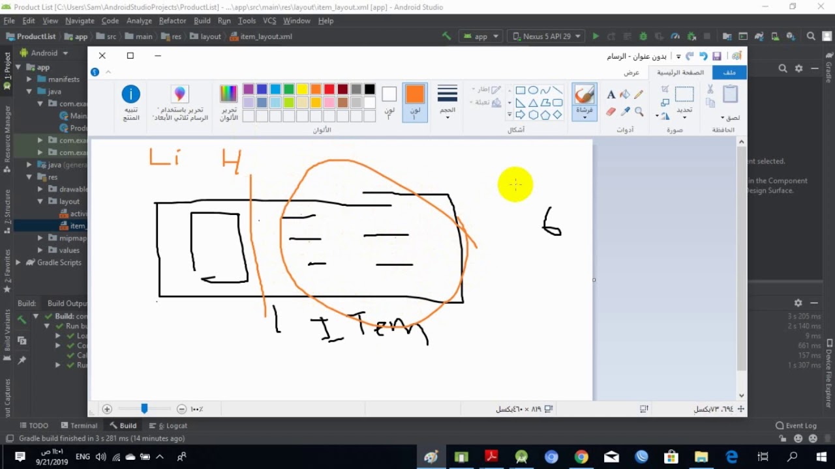This screenshot has height=469, width=835.
Task: Click the Resize icon in Paint
Action: (665, 102)
